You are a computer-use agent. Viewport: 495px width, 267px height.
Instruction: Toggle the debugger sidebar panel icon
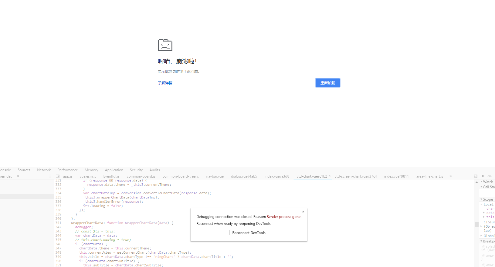tap(476, 176)
